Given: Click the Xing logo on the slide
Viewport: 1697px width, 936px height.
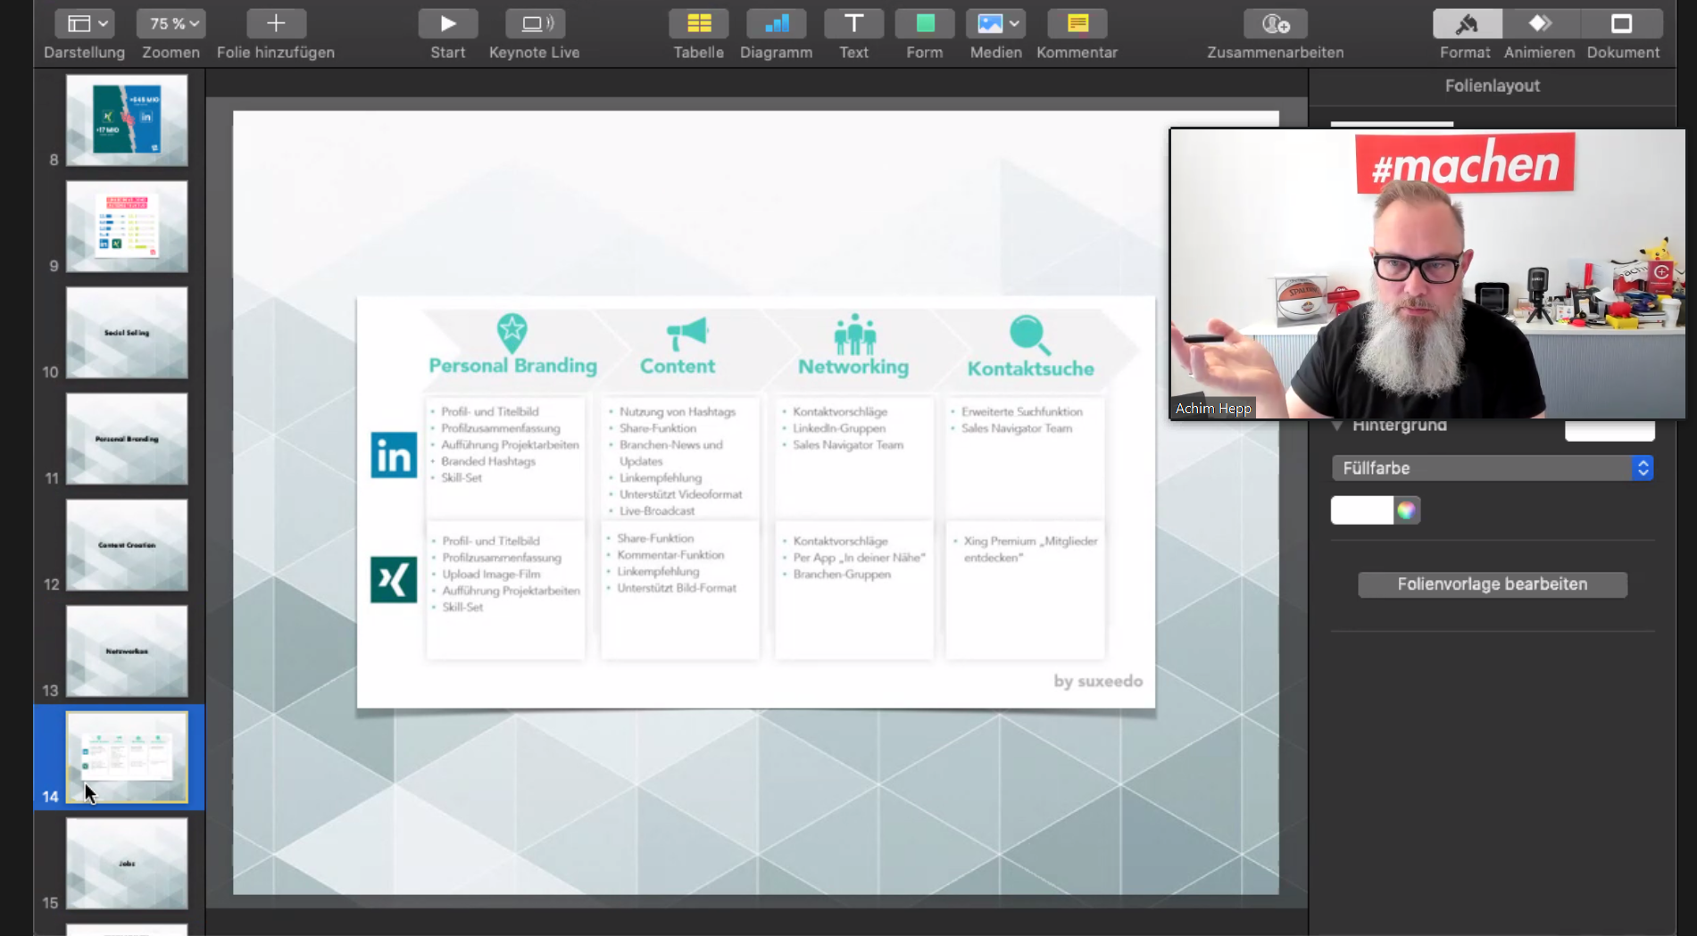Looking at the screenshot, I should 394,580.
